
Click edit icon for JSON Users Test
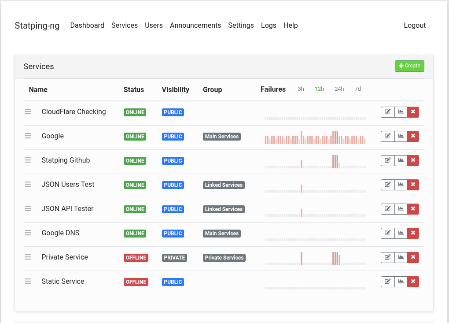(387, 185)
